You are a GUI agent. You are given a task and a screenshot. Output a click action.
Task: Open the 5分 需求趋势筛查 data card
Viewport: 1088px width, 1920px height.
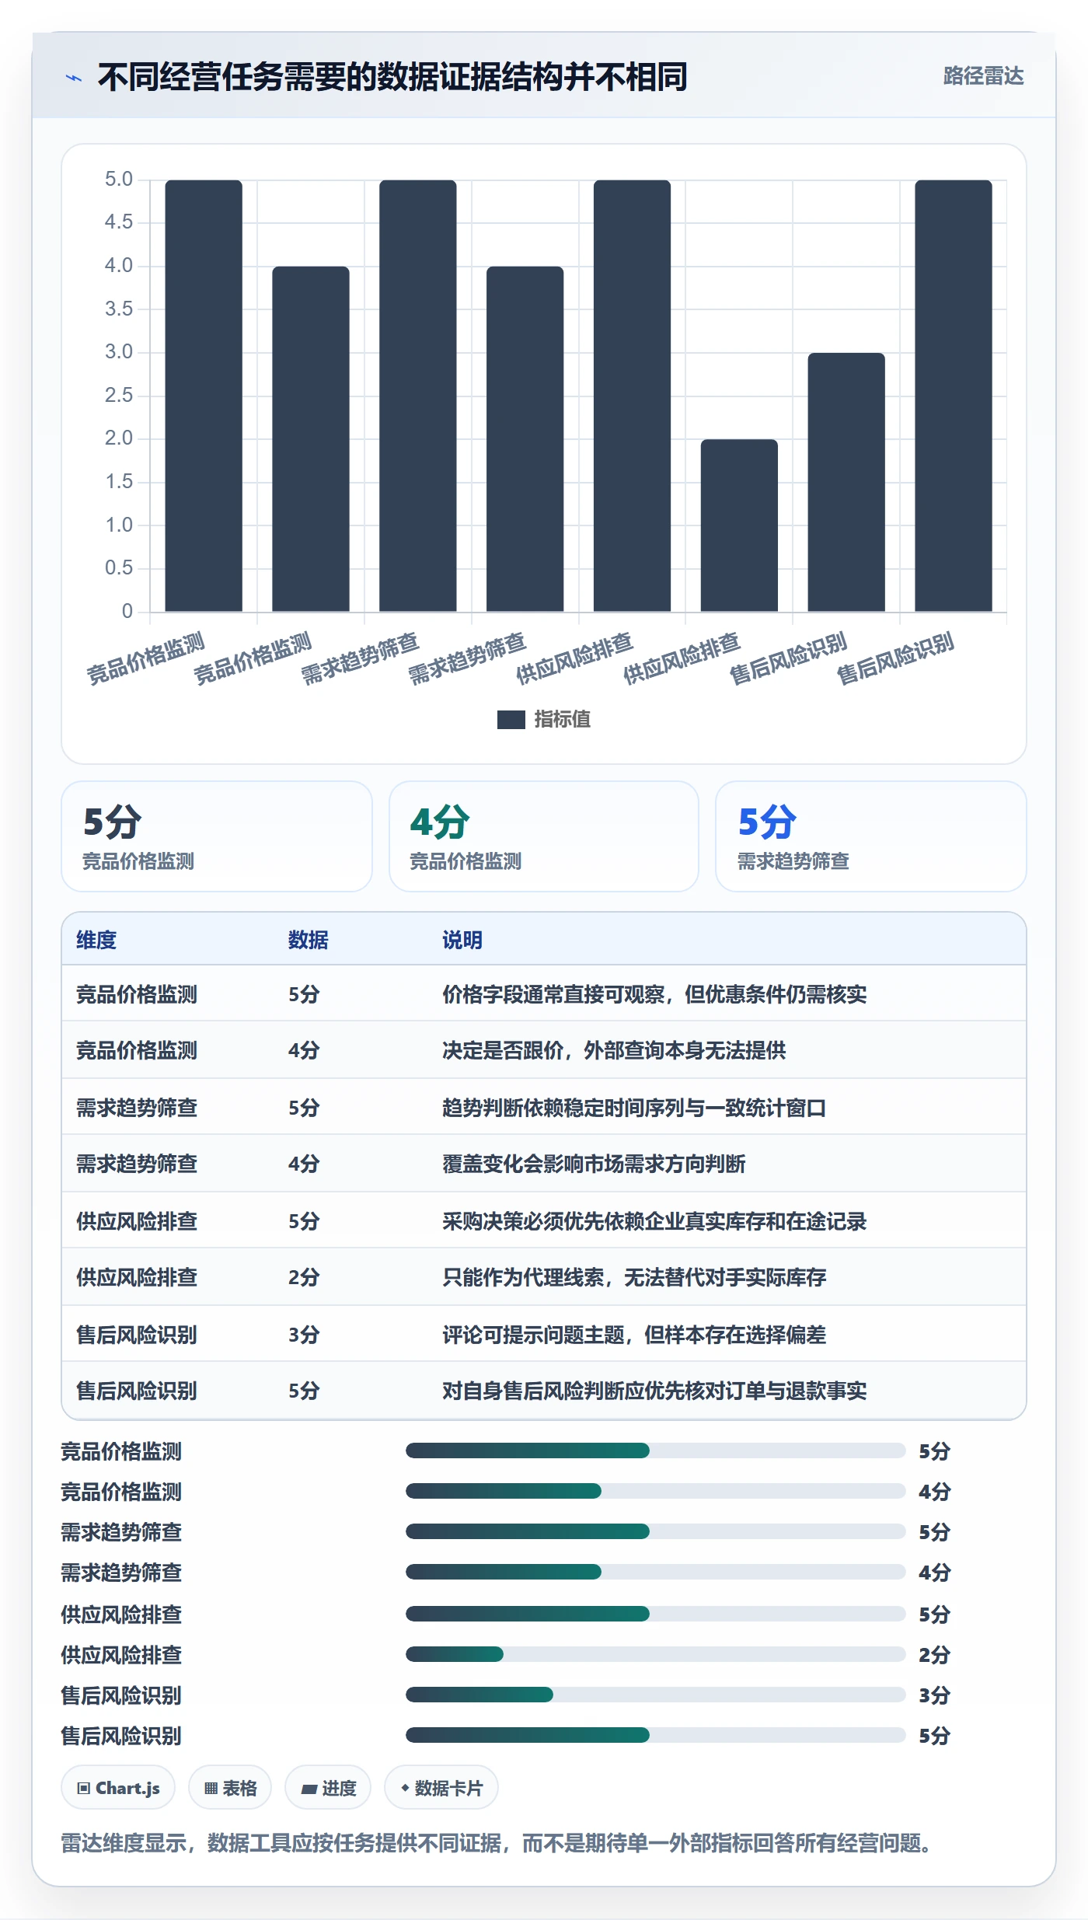pyautogui.click(x=871, y=836)
